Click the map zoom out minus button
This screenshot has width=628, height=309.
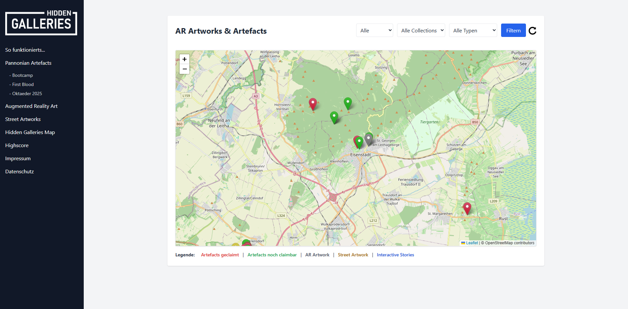184,69
